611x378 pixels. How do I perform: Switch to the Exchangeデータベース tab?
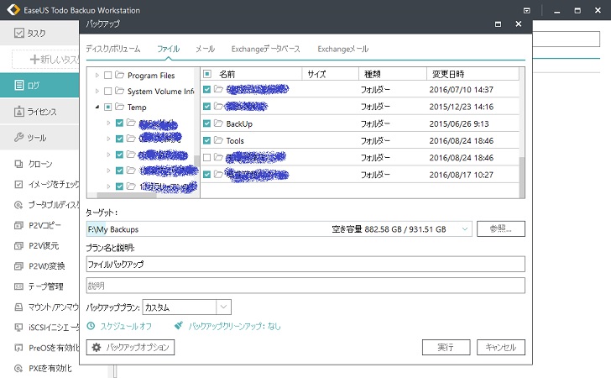266,49
